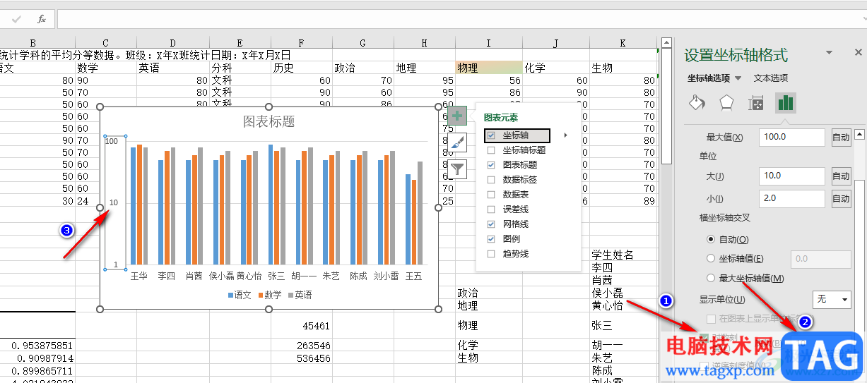This screenshot has width=867, height=383.
Task: Click the 学生姓名 cell
Action: click(x=623, y=255)
